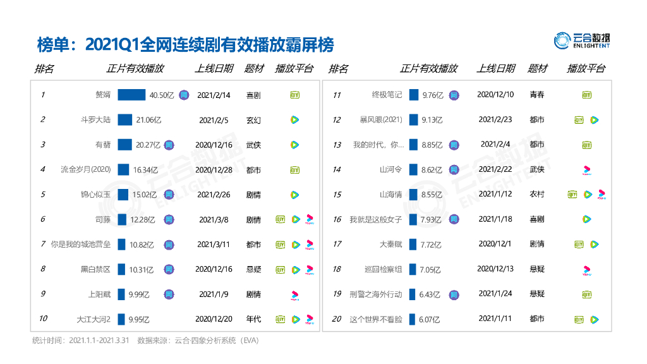
Task: Select the show name 斗罗大陆
Action: 95,120
